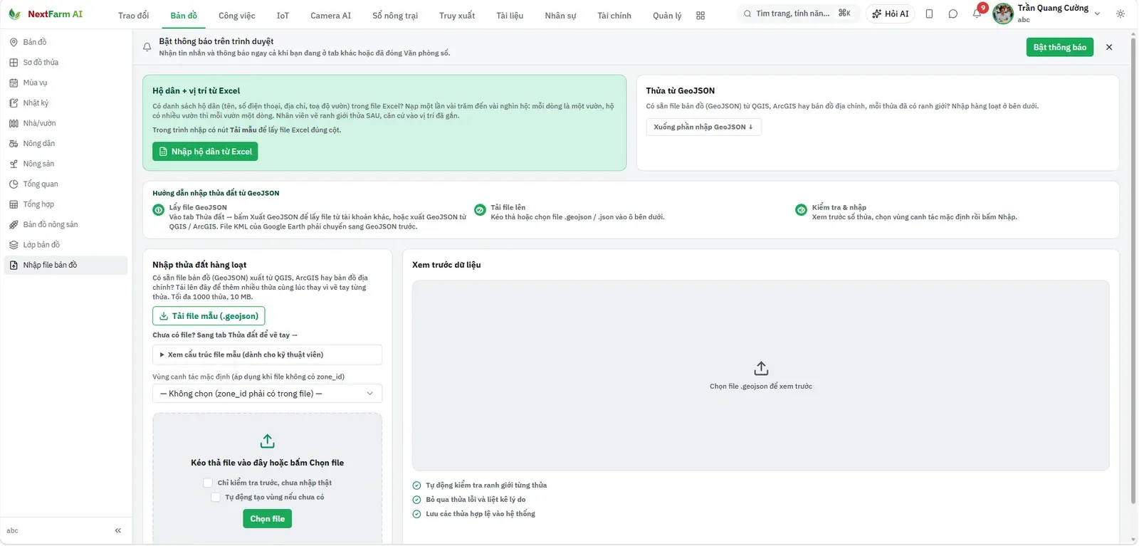Viewport: 1139px width, 546px height.
Task: Follow 'Sang tab Thửa đất để vẽ tay' link
Action: (x=248, y=335)
